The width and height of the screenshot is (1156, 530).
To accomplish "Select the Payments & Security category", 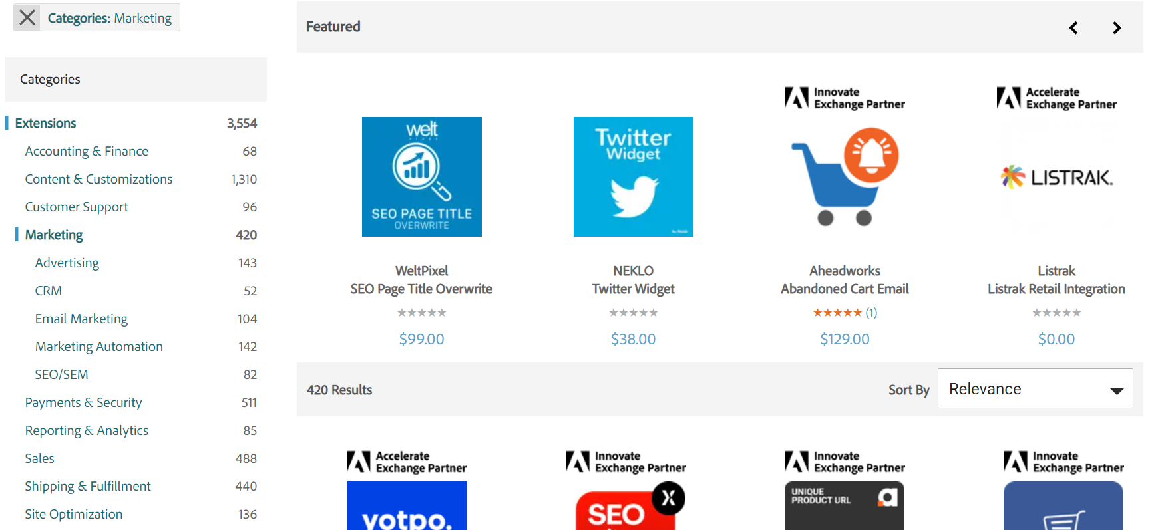I will coord(83,402).
